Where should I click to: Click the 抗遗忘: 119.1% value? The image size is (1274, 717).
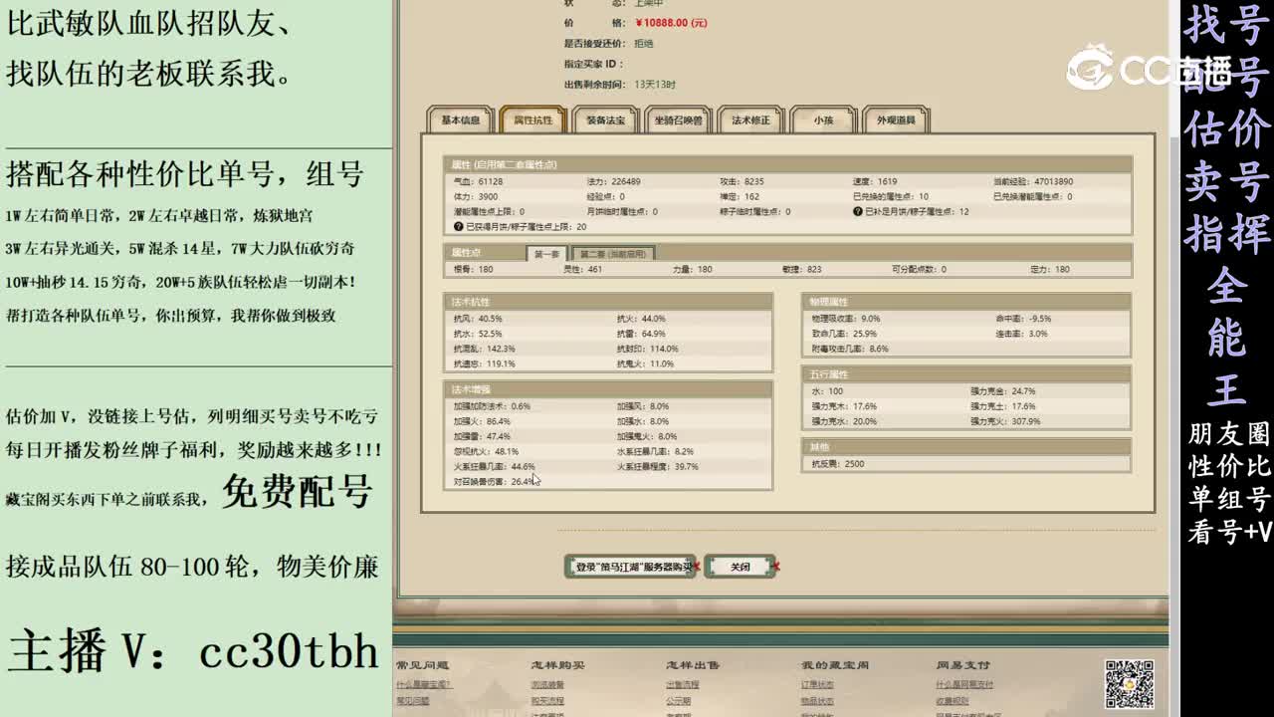click(x=485, y=364)
